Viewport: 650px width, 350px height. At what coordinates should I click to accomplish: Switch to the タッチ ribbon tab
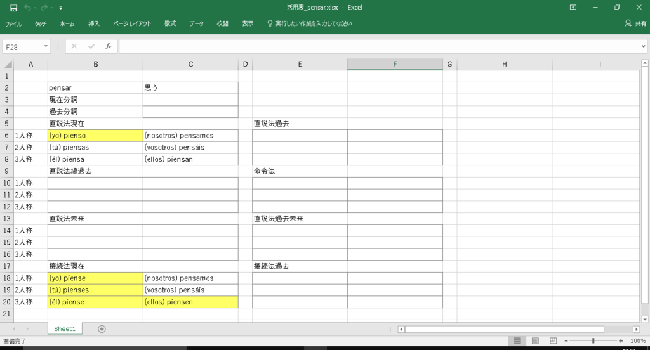(41, 23)
